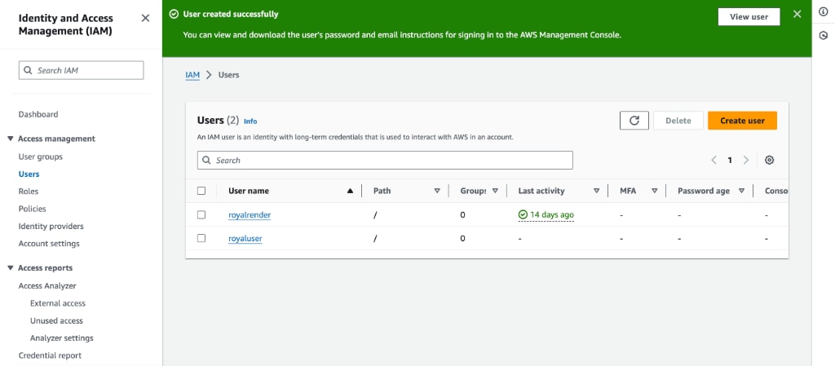Image resolution: width=835 pixels, height=366 pixels.
Task: Open the info panel circle icon
Action: click(824, 13)
